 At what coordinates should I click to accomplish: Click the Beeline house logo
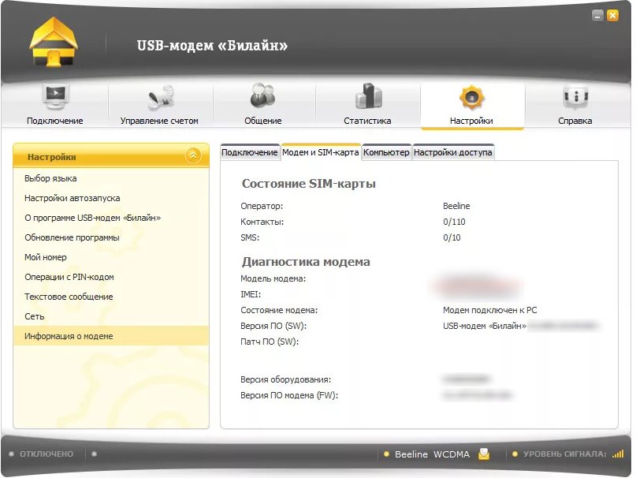[x=54, y=43]
